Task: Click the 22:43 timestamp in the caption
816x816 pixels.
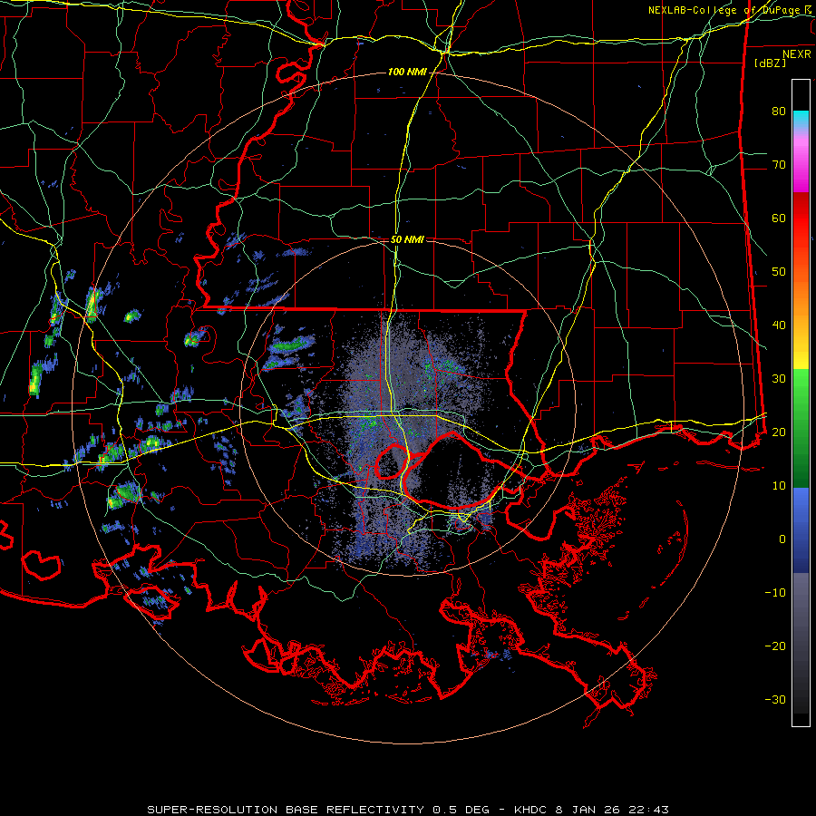Action: pyautogui.click(x=648, y=810)
